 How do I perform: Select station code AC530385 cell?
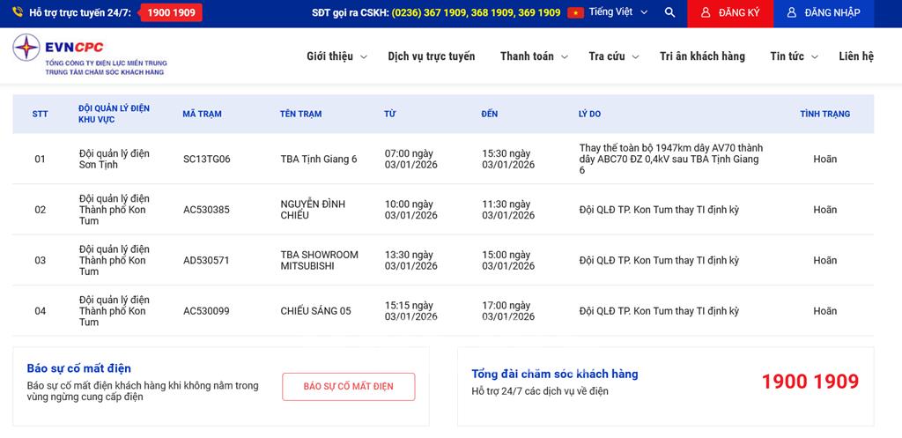[206, 210]
